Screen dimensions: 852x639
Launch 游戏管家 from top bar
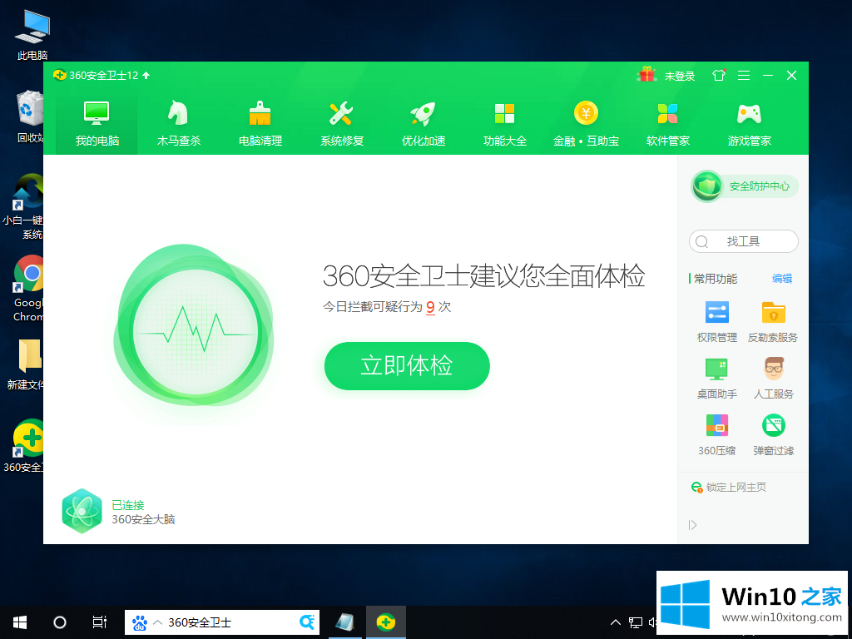[x=750, y=124]
